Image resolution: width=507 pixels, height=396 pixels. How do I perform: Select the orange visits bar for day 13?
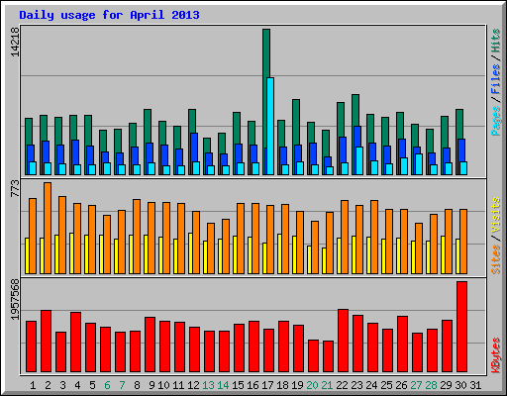211,248
